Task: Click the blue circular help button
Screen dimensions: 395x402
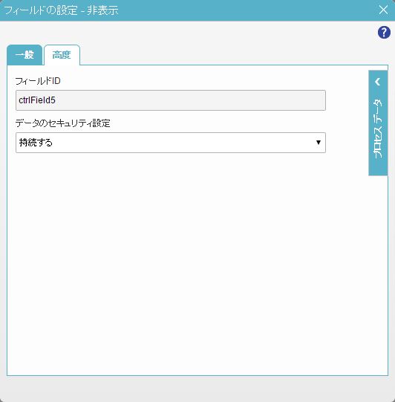Action: [384, 32]
